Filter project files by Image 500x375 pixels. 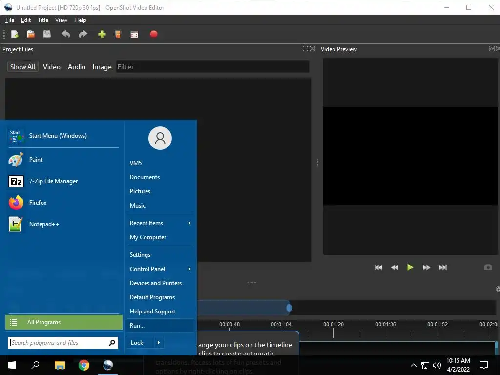(x=102, y=66)
